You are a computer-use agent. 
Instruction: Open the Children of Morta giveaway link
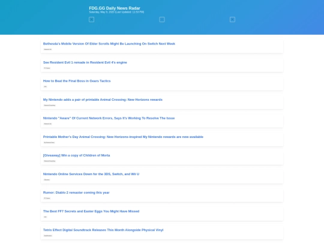coord(76,155)
